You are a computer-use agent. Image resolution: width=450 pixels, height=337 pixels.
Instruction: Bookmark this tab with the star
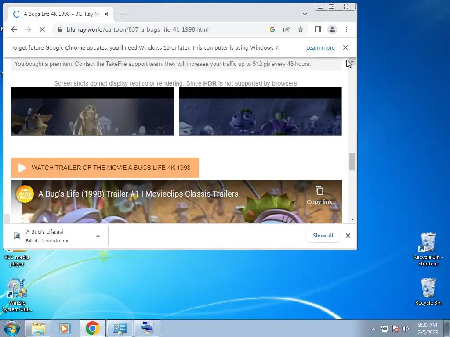pyautogui.click(x=301, y=29)
